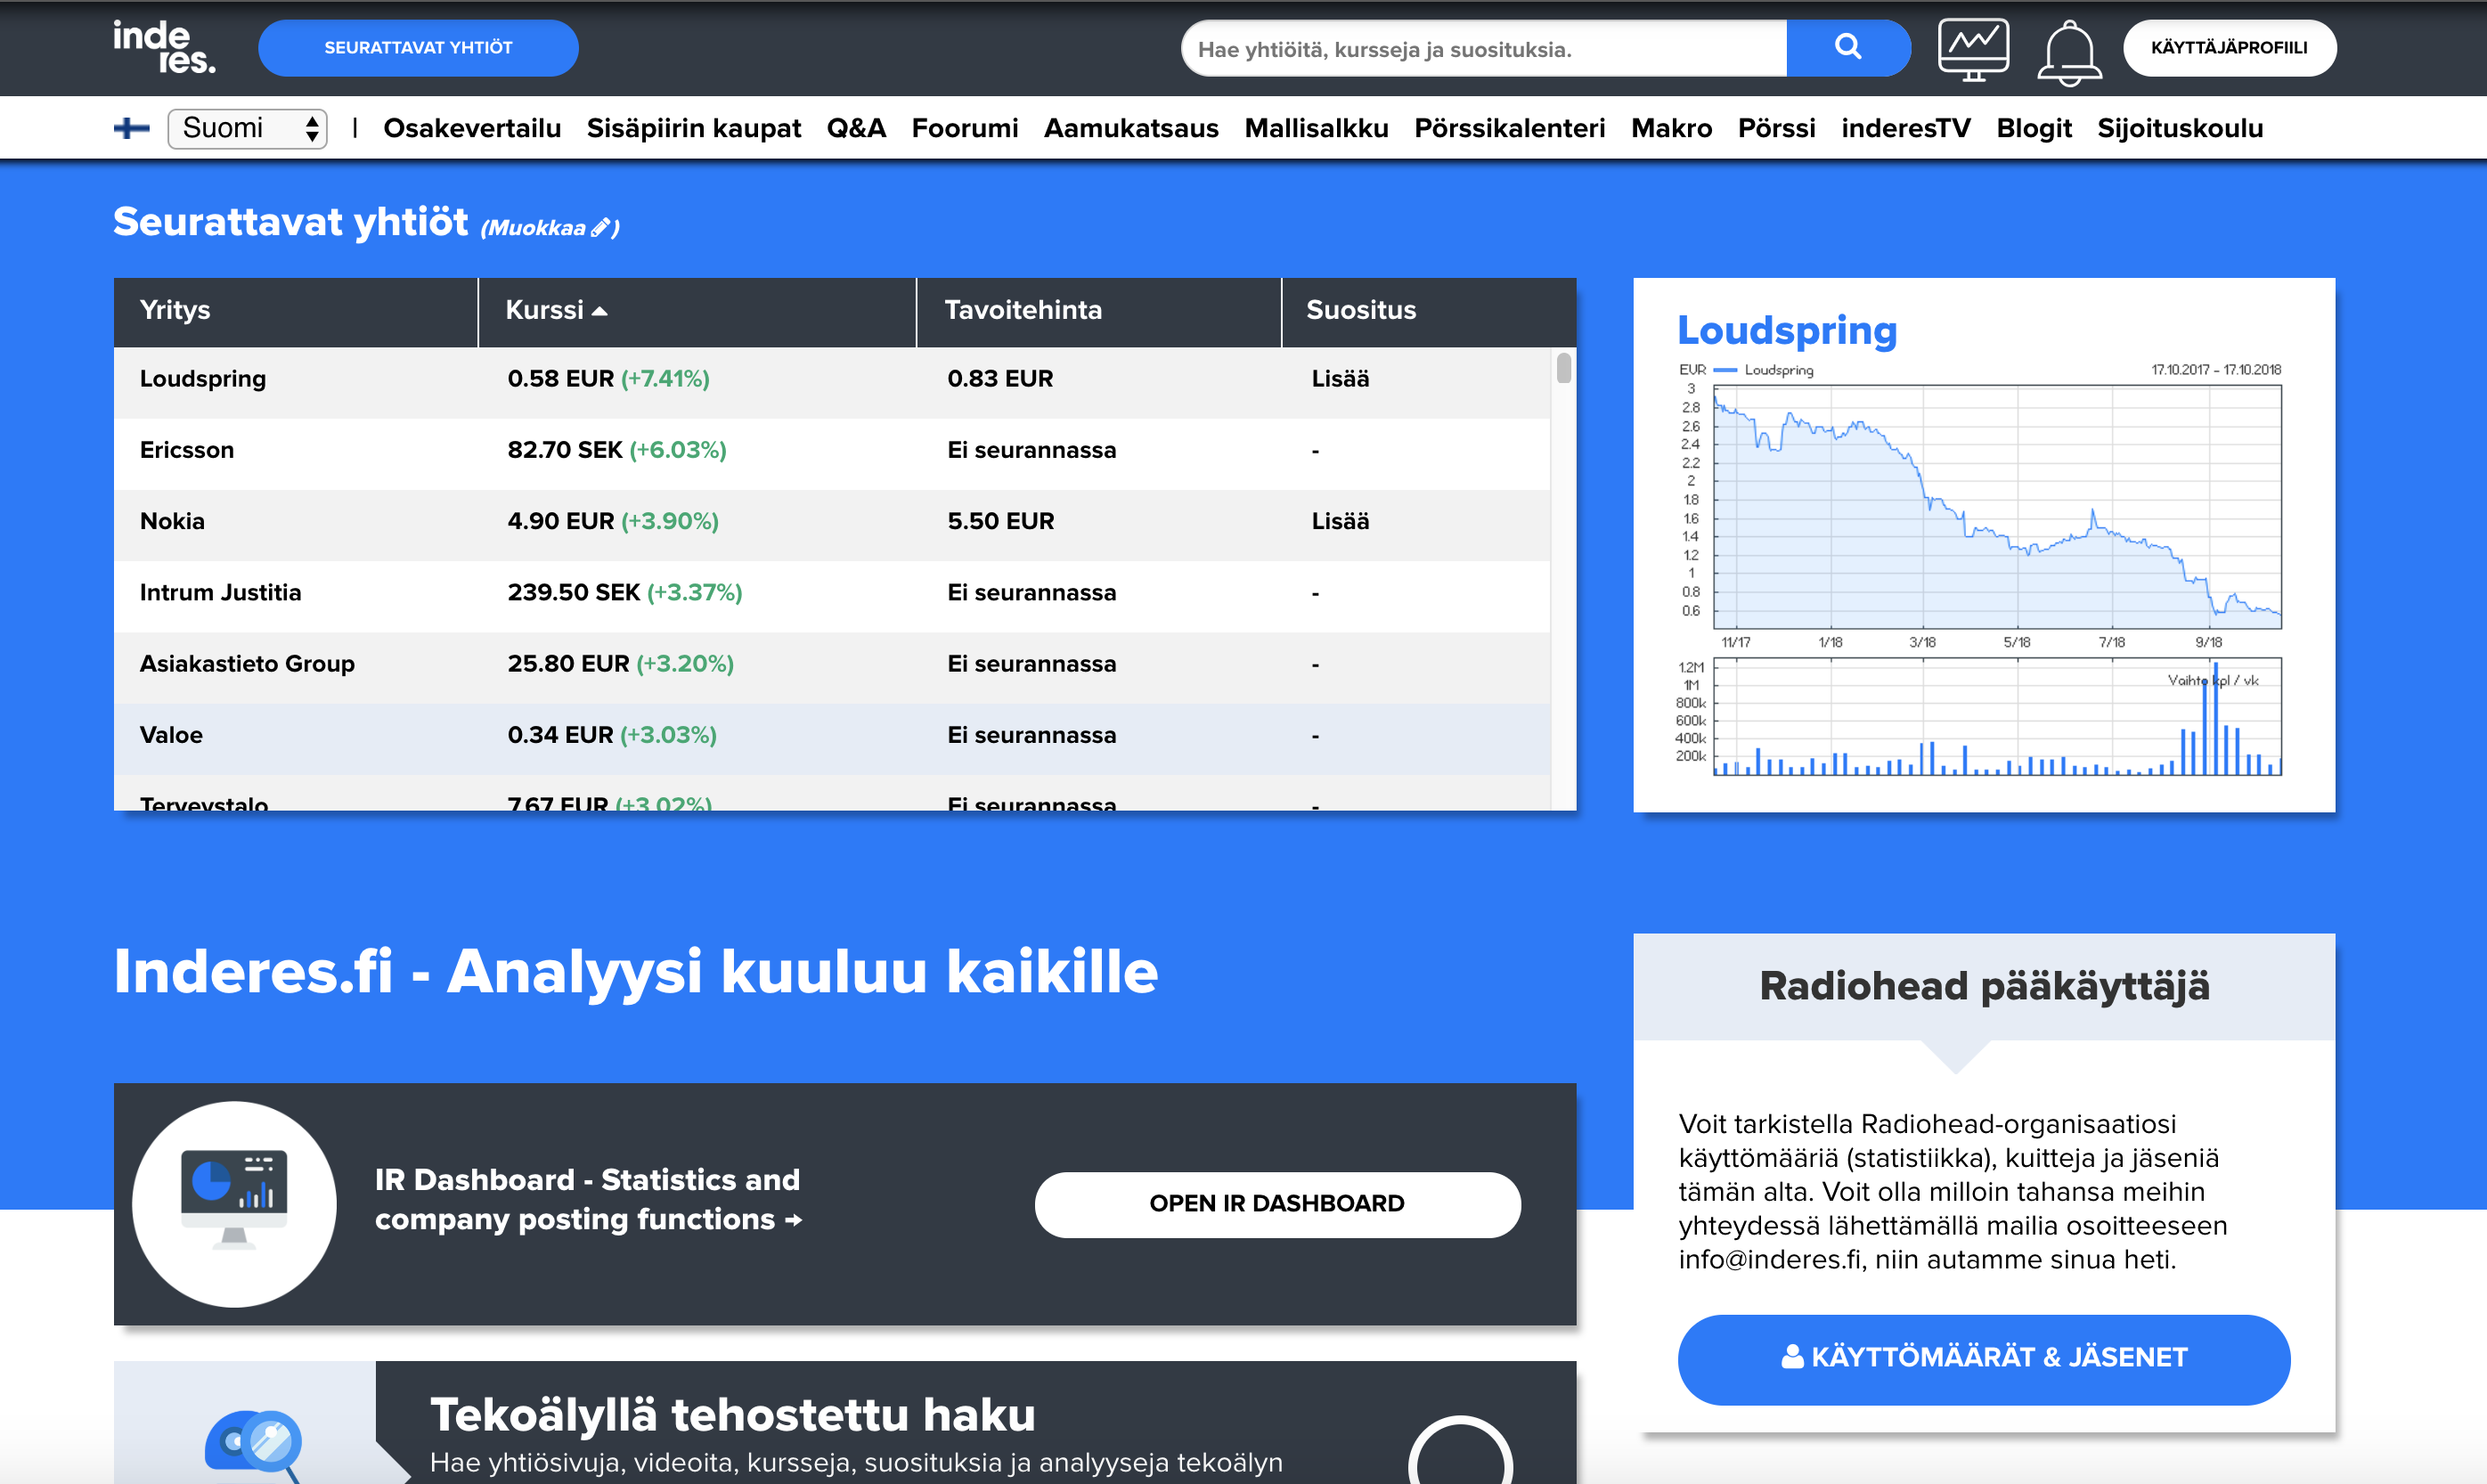Sort the table by Suositus column
The image size is (2487, 1484).
[1360, 310]
